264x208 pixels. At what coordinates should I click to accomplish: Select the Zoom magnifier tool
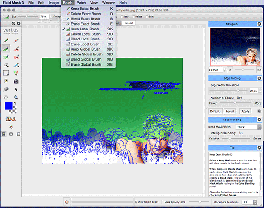click(x=16, y=98)
